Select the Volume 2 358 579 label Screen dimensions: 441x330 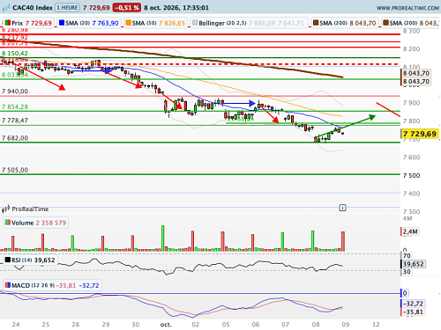pos(35,223)
